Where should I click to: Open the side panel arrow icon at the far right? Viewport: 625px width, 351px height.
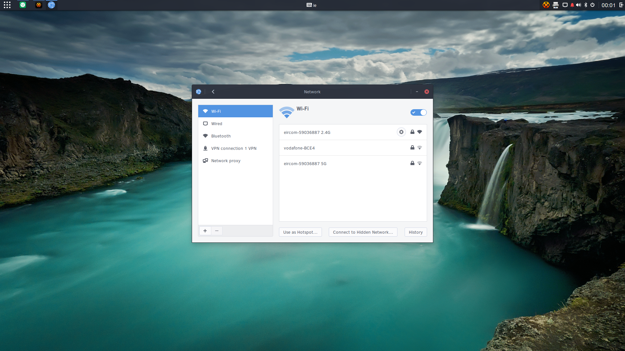point(621,5)
